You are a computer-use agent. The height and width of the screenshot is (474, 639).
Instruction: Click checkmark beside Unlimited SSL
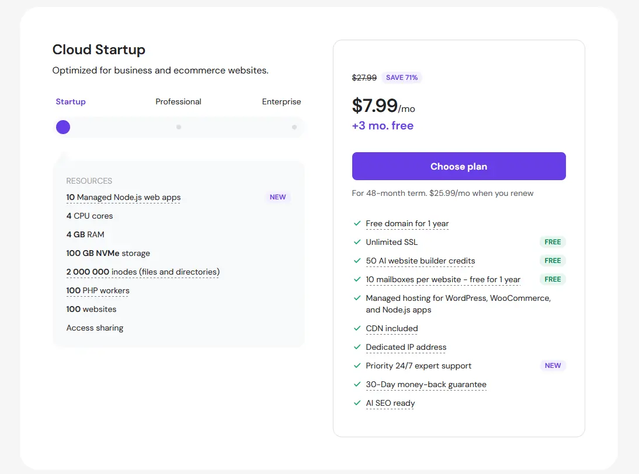click(357, 242)
